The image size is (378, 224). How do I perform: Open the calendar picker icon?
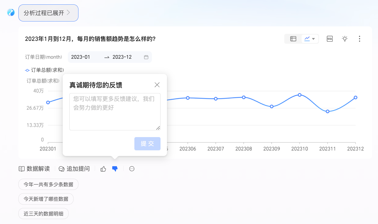pyautogui.click(x=146, y=57)
